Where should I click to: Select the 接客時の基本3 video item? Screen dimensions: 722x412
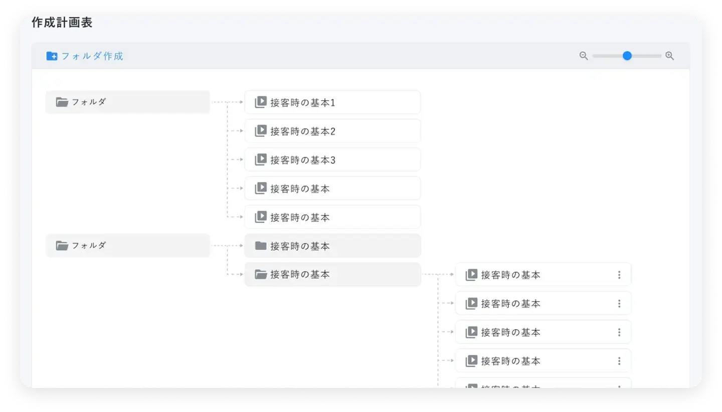[332, 160]
